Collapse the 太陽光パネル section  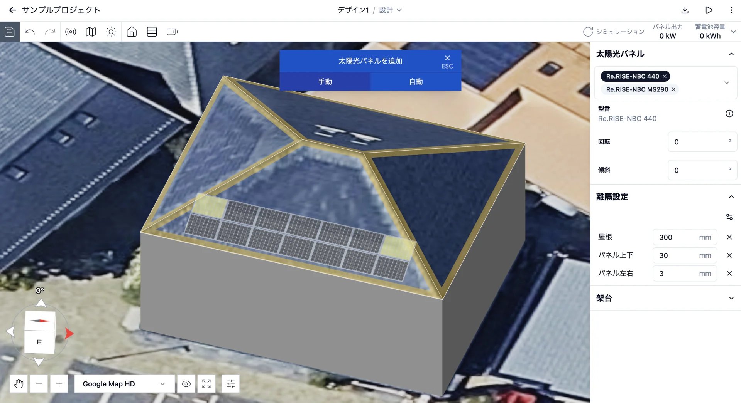click(x=731, y=54)
